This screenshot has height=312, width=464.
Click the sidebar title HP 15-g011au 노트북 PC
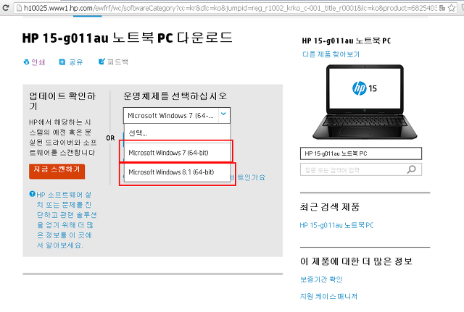tap(347, 41)
